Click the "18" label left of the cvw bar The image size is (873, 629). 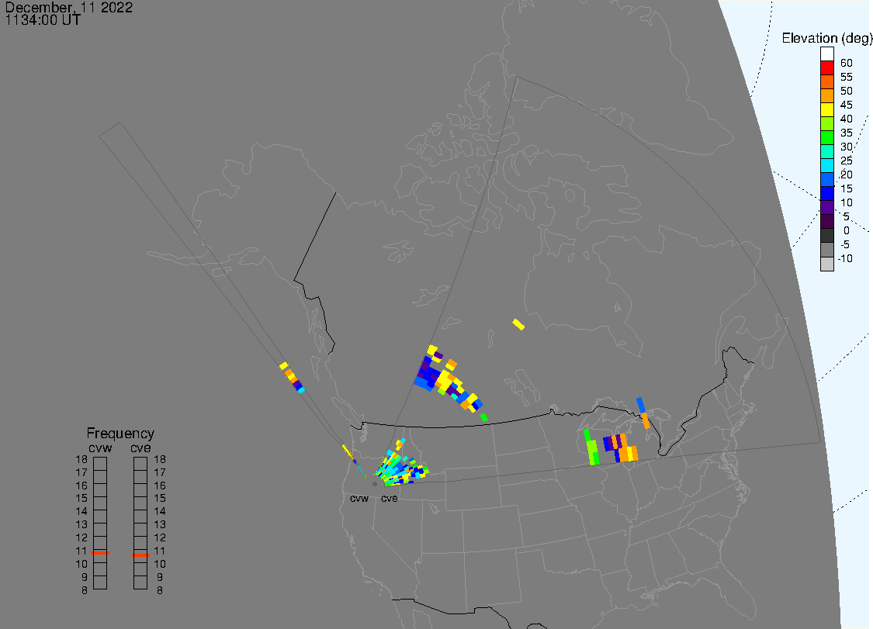point(81,459)
